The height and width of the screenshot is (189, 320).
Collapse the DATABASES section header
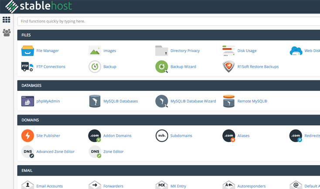(168, 86)
